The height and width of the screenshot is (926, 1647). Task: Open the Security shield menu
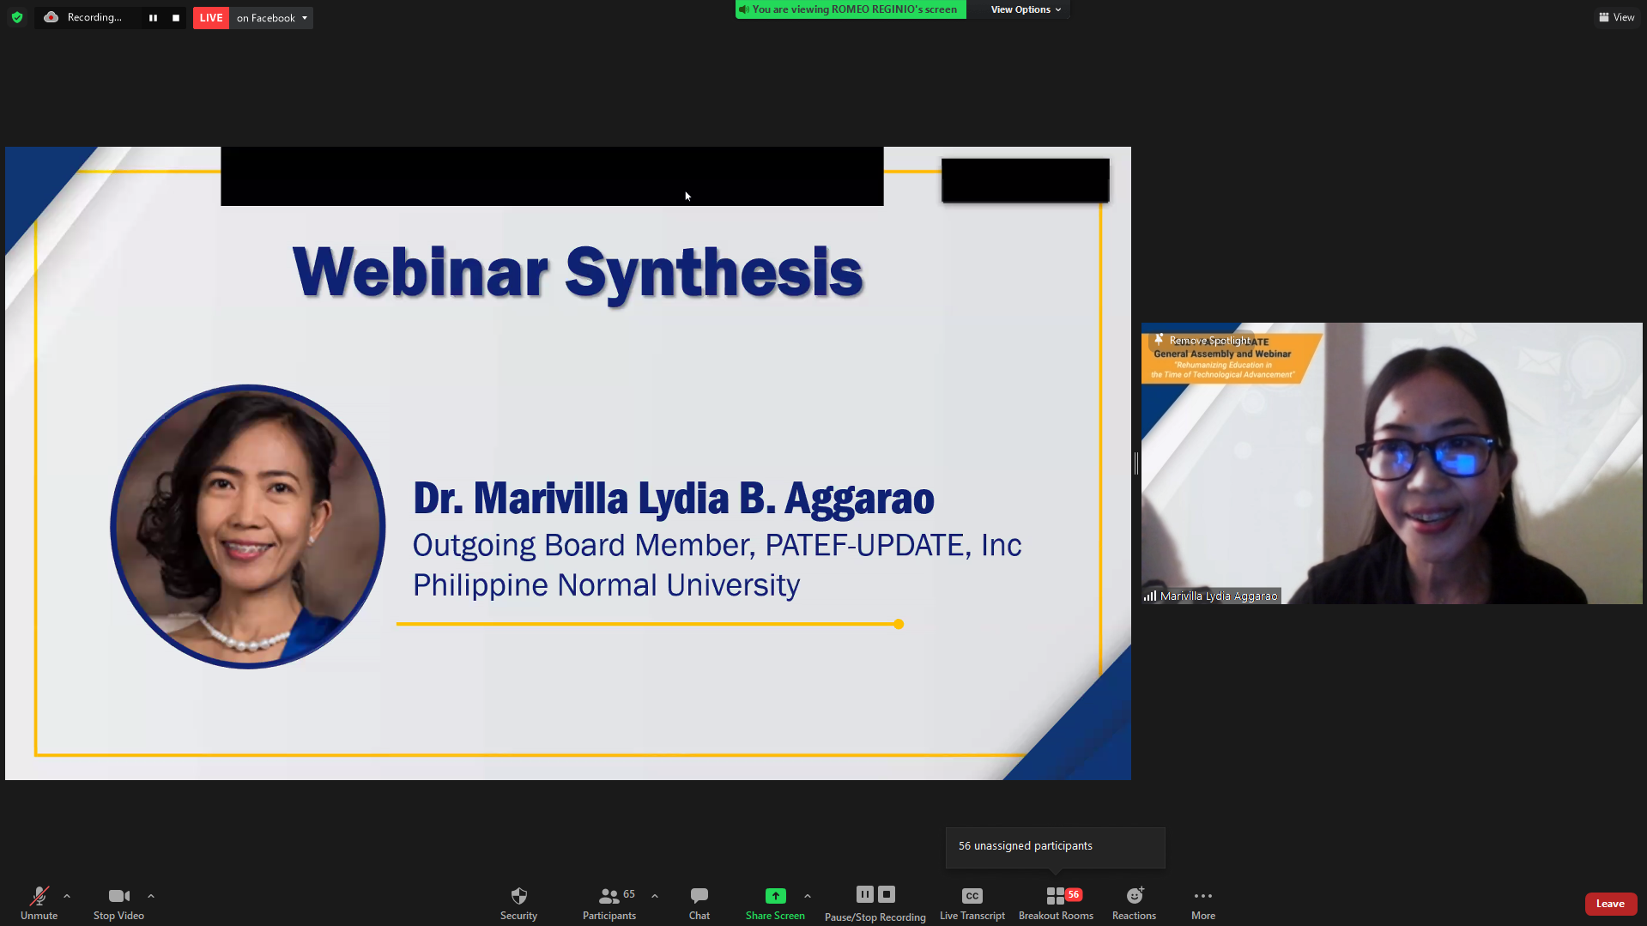point(518,902)
